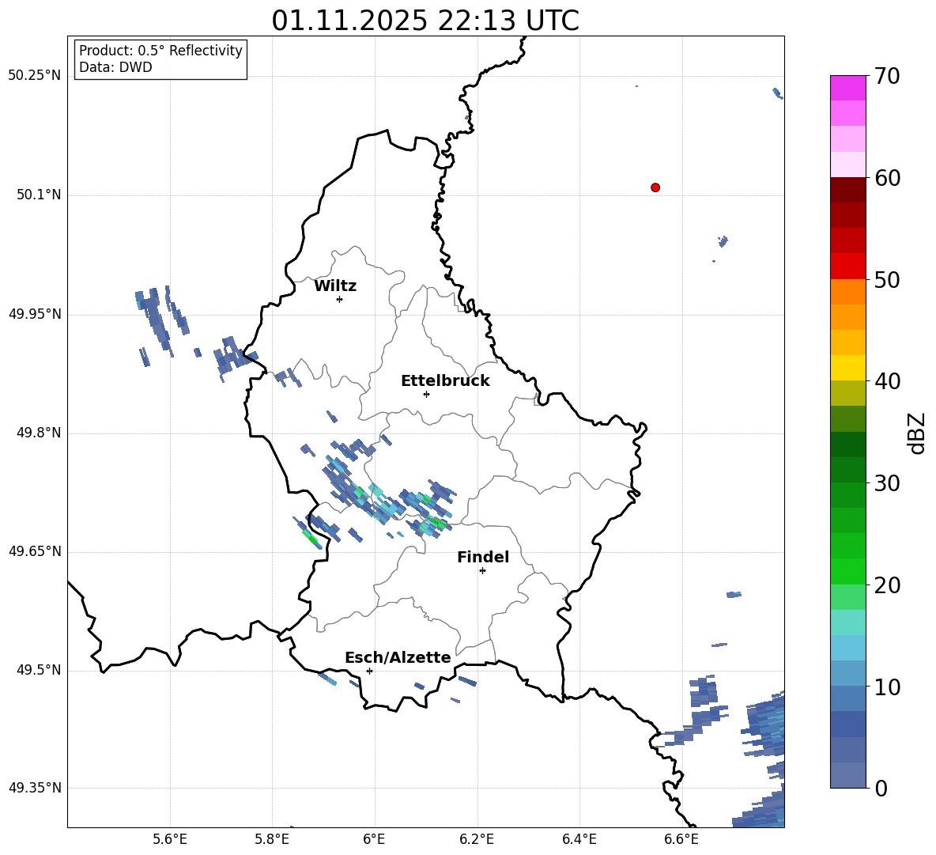This screenshot has height=855, width=936.
Task: Click the slate blue bottom colorbar segment
Action: tap(847, 775)
